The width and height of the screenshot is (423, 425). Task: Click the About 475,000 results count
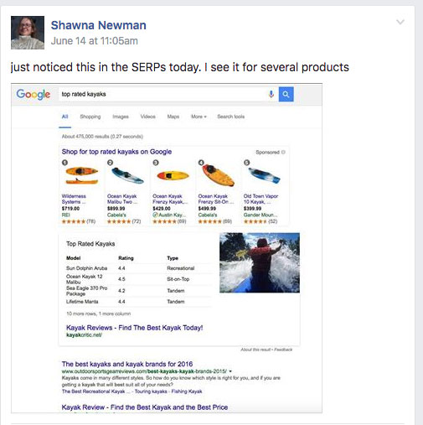point(102,137)
